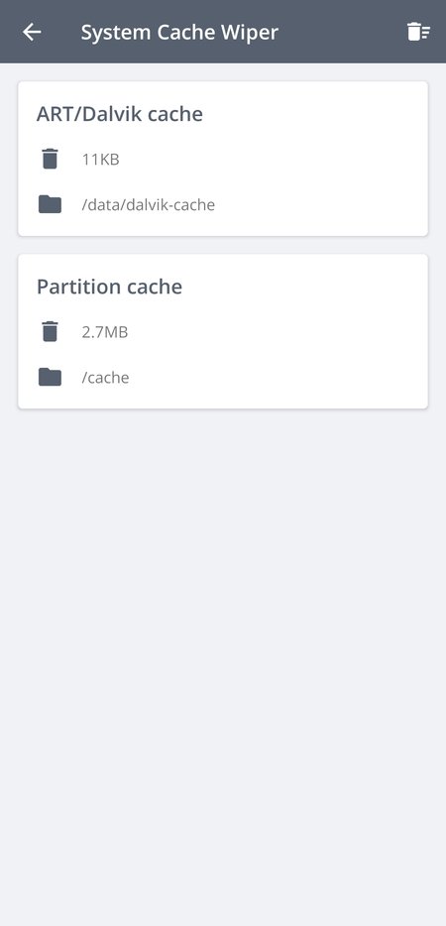Open the /cache path text
The height and width of the screenshot is (926, 446).
[x=105, y=378]
